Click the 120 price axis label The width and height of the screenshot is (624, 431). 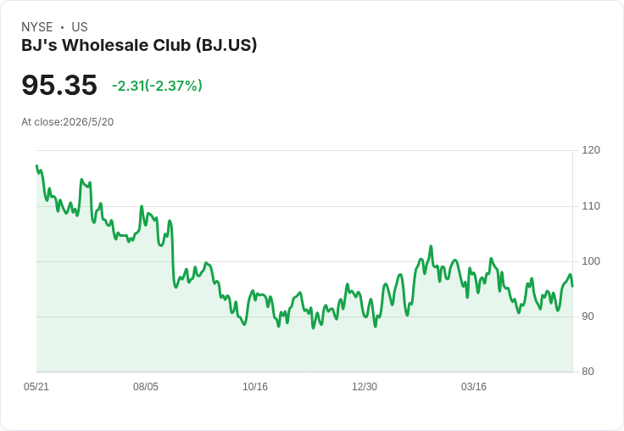click(591, 150)
